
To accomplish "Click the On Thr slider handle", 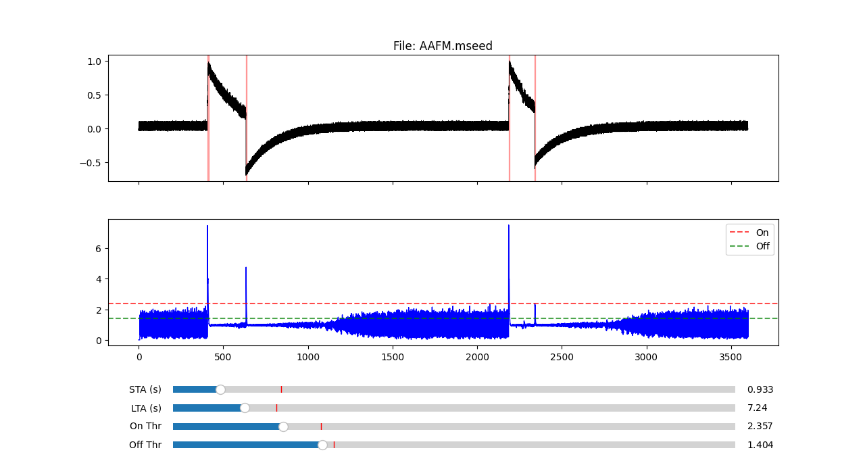I will point(283,427).
